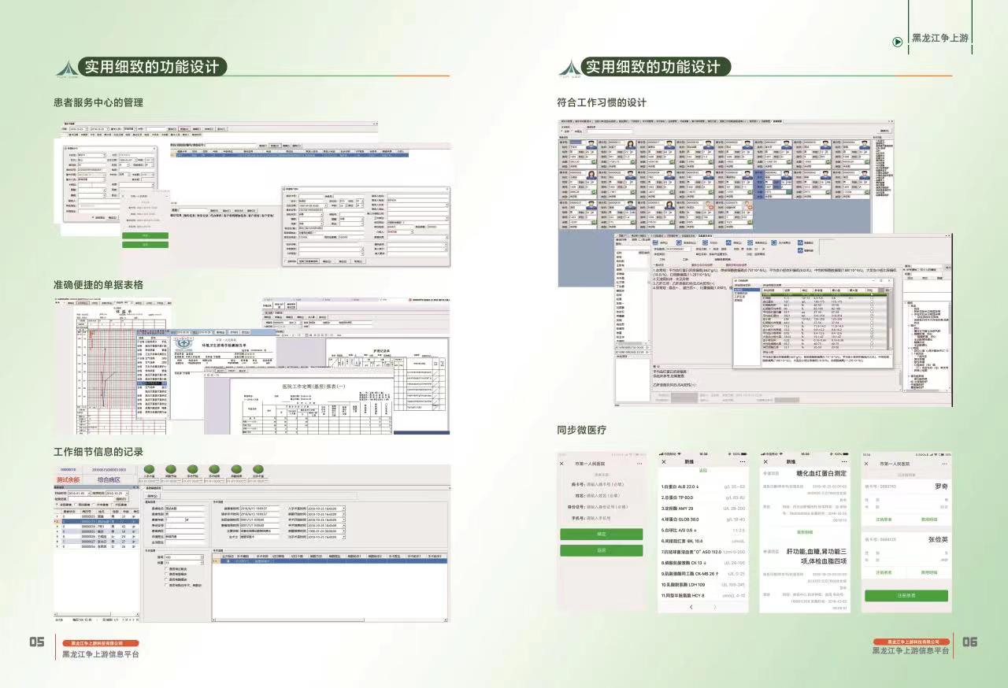This screenshot has height=688, width=1008.
Task: Close the patient list page showing 罗奇
Action: point(866,464)
